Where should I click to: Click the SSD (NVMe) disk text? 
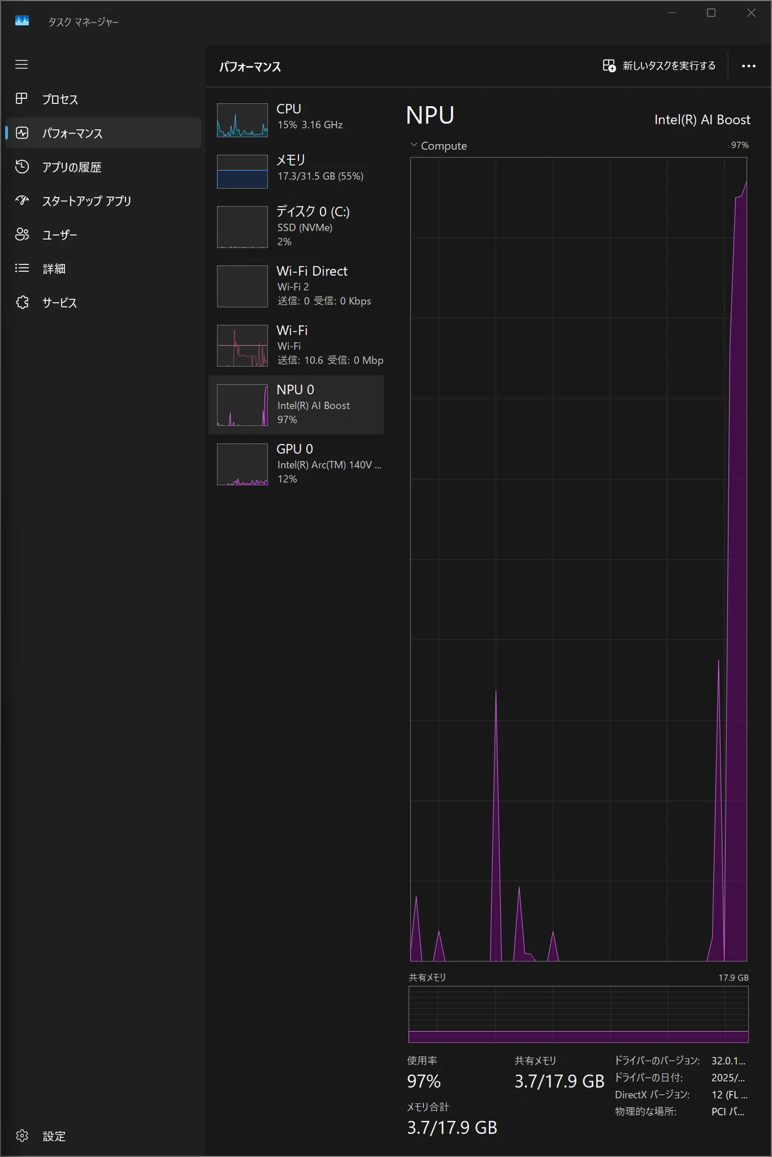tap(305, 228)
